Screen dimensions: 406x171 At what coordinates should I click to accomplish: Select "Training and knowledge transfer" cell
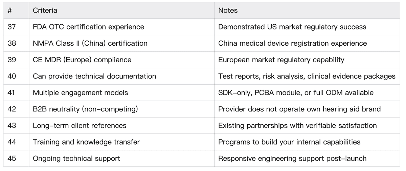coord(86,142)
